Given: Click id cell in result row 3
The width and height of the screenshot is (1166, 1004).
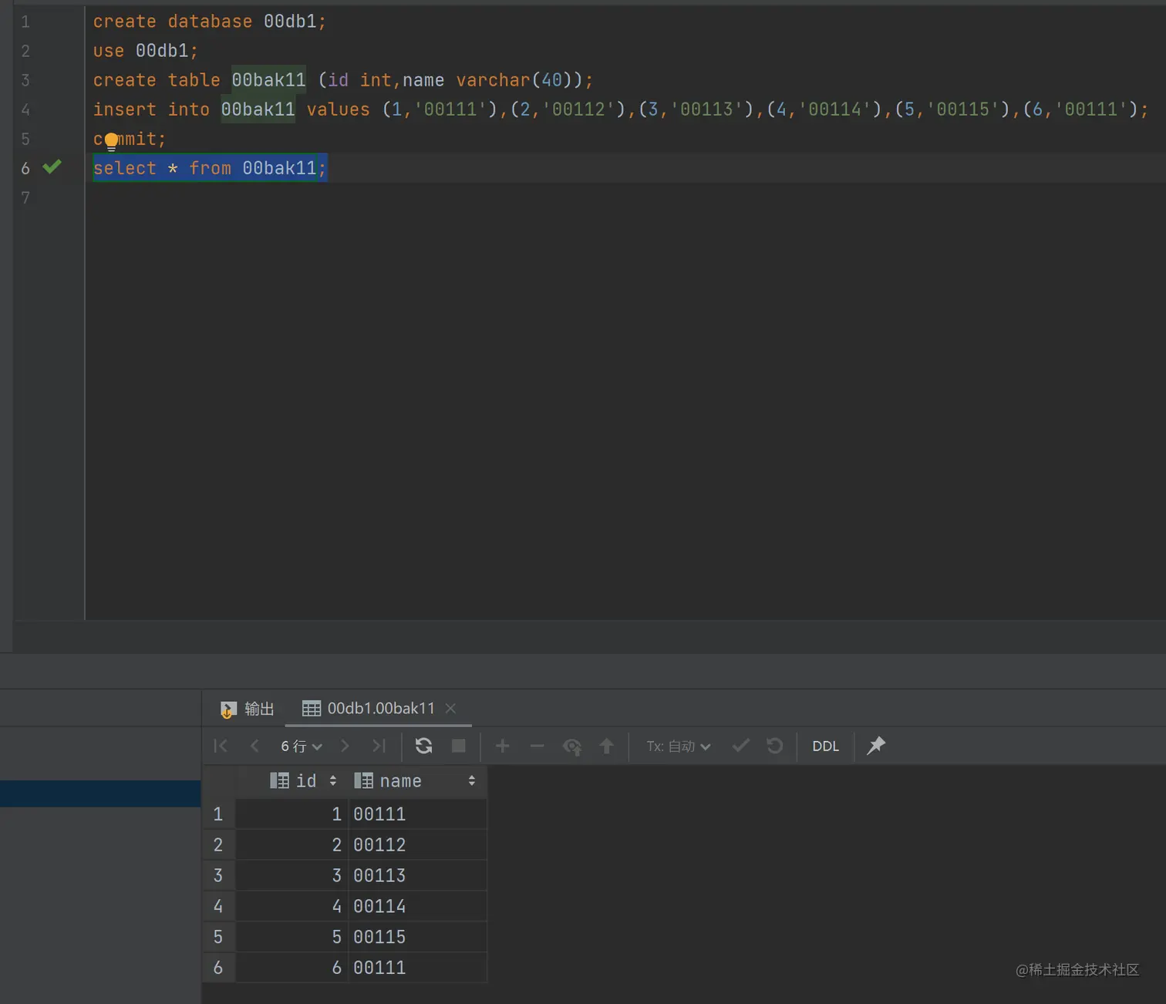Looking at the screenshot, I should click(292, 875).
